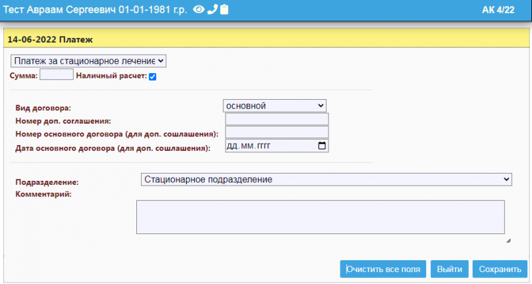Toggle the Наличный расчет checkbox
The height and width of the screenshot is (284, 532).
click(x=152, y=76)
